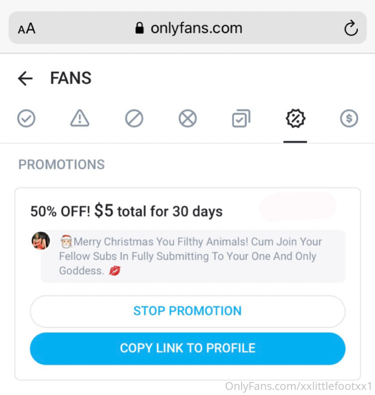Switch to the warning triangle tab

point(80,119)
